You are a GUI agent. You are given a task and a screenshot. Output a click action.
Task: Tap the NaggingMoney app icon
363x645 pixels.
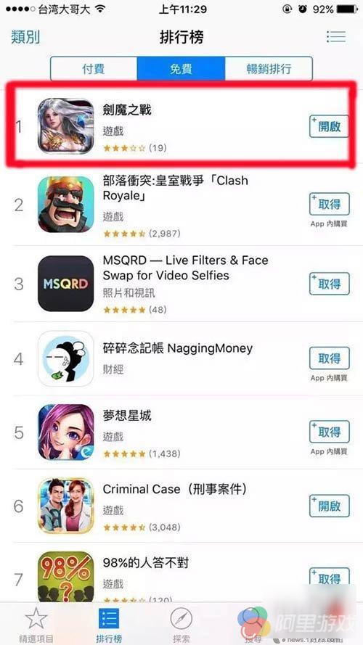point(66,358)
